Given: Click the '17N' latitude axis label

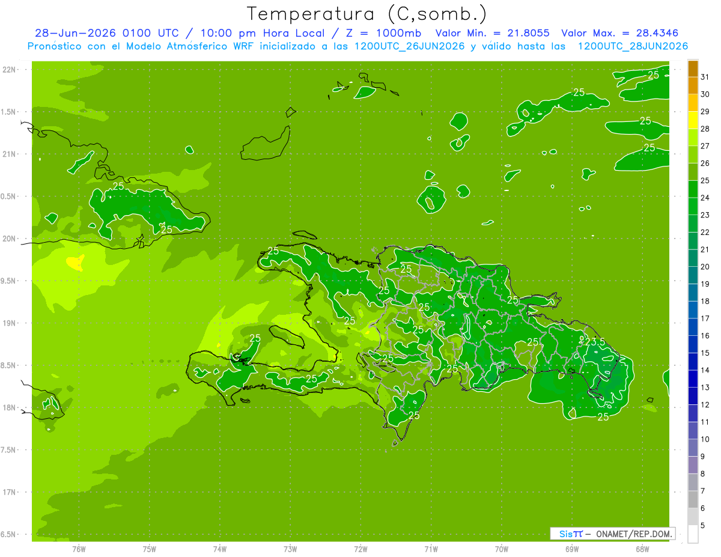Looking at the screenshot, I should pyautogui.click(x=10, y=492).
